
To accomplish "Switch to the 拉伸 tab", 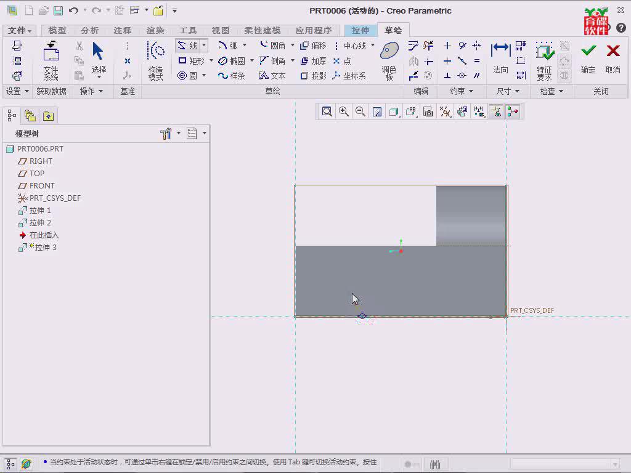I will pyautogui.click(x=360, y=30).
